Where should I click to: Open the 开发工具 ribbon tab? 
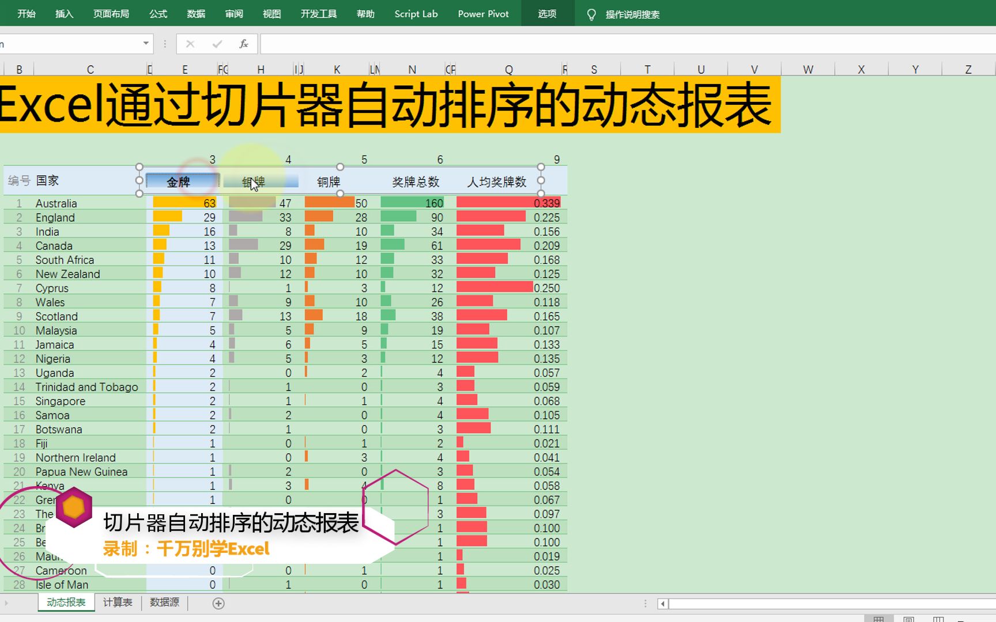319,14
